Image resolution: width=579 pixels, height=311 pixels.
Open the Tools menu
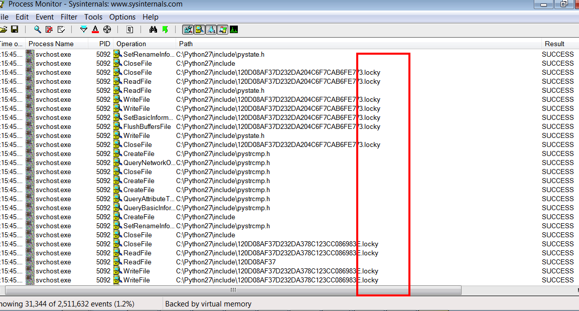tap(93, 17)
